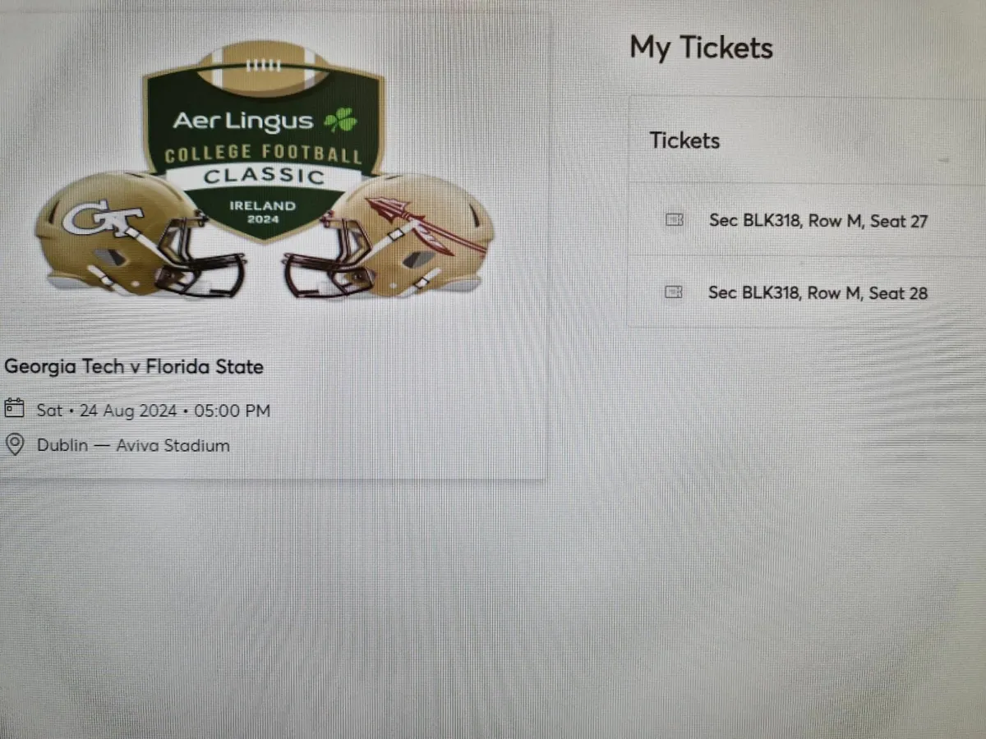This screenshot has width=986, height=739.
Task: Click the football atop the event badge
Action: click(x=263, y=66)
